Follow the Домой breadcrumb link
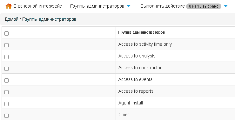The width and height of the screenshot is (235, 120). (11, 19)
